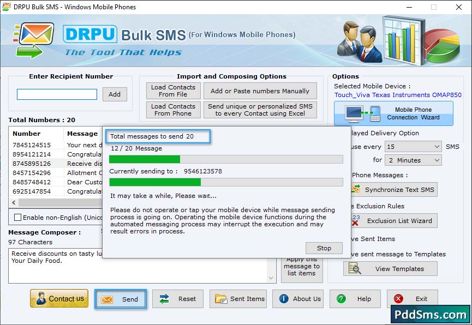Click the Total Numbers : 20 label
Screen dimensions: 472x325
(42, 120)
